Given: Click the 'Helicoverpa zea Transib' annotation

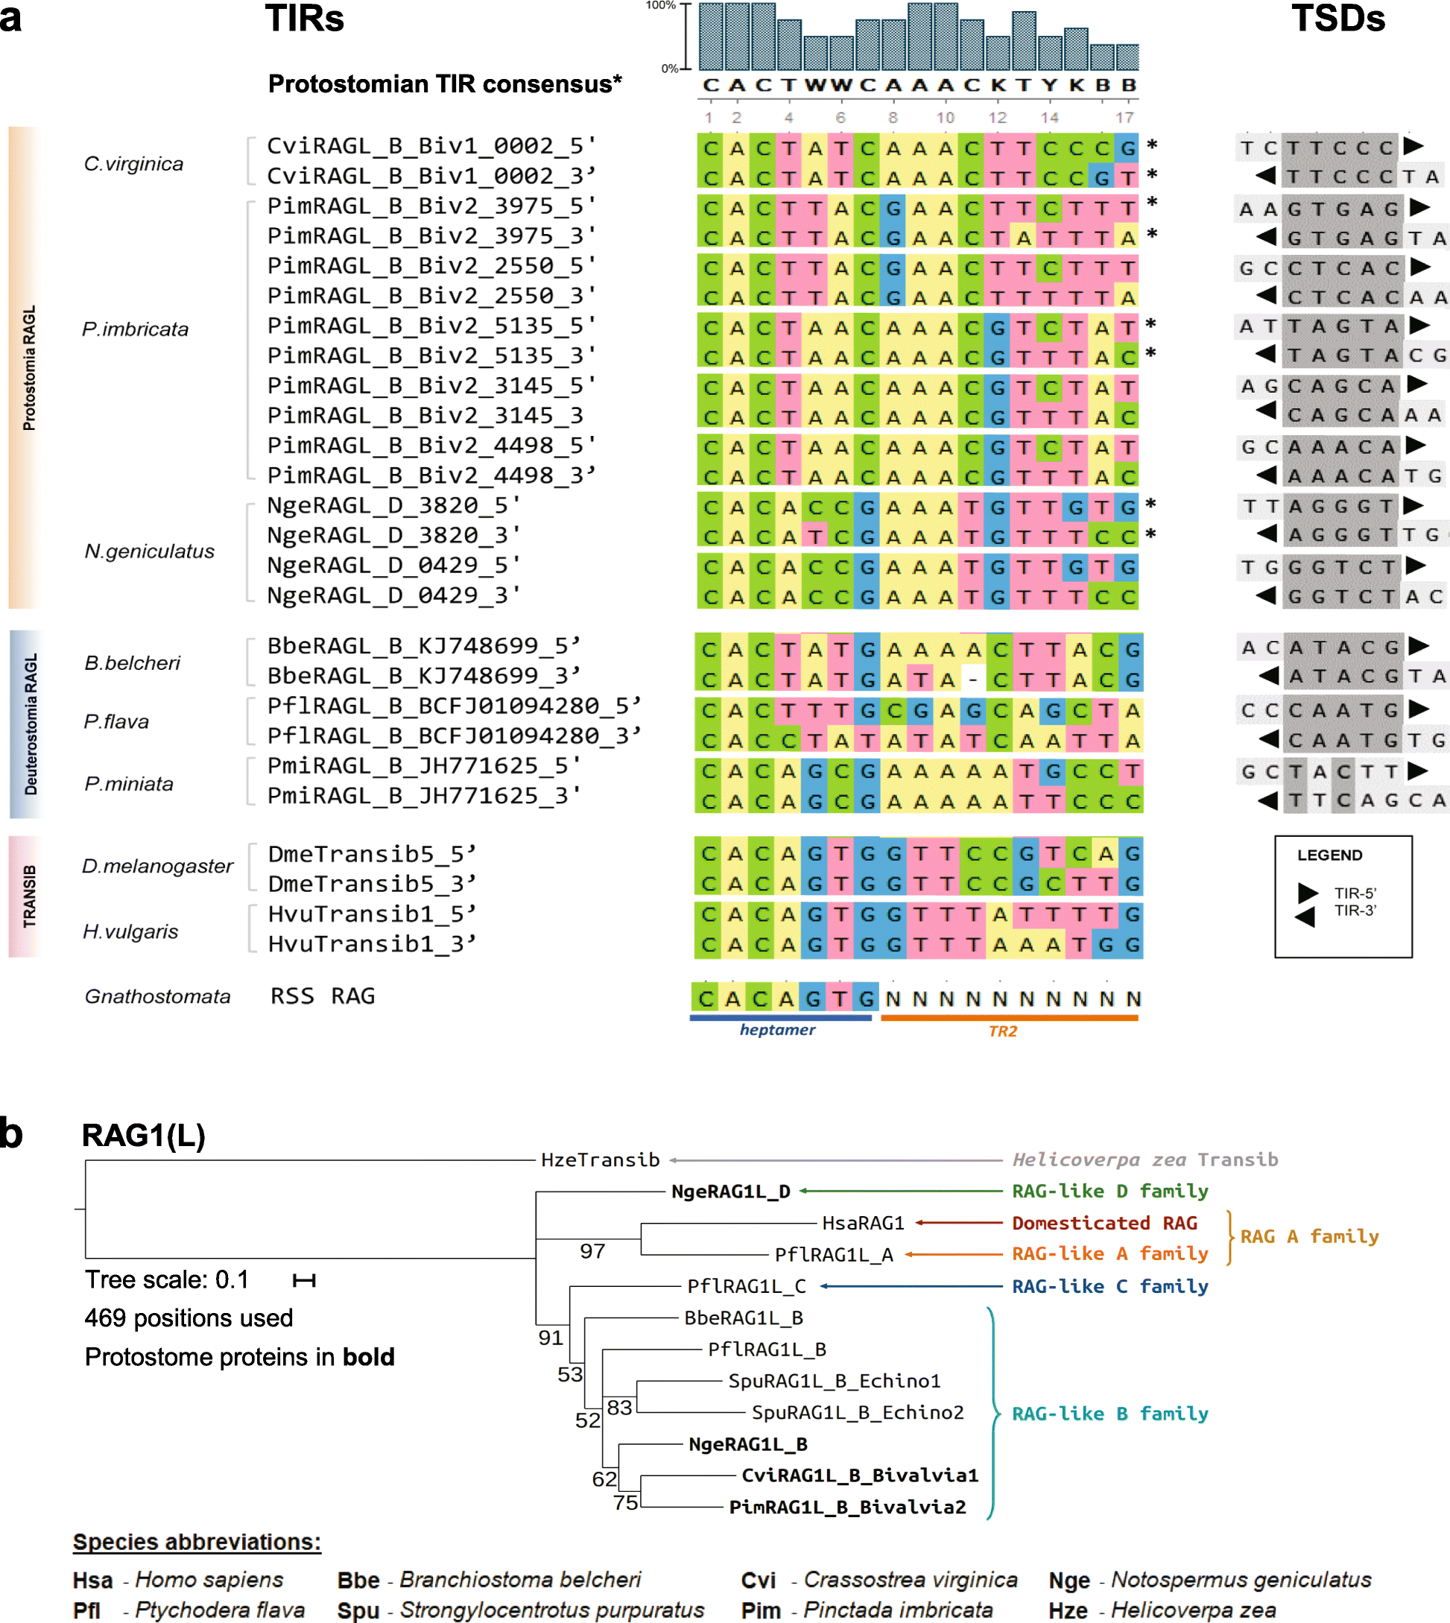Looking at the screenshot, I should click(1146, 1160).
